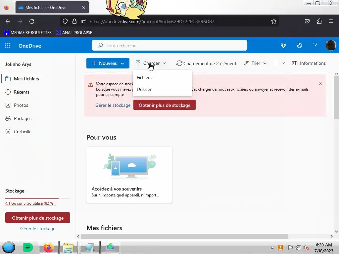Click the Jolinho Arys account name
Screen dimensions: 339x254
click(x=18, y=64)
